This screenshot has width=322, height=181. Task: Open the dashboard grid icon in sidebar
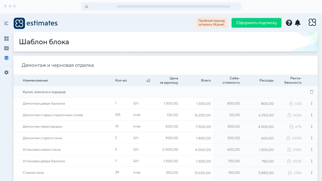pyautogui.click(x=6, y=39)
